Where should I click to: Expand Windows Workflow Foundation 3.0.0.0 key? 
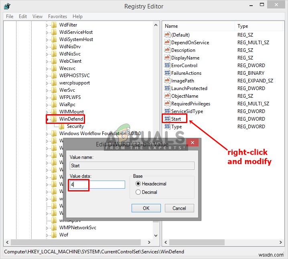[47, 134]
